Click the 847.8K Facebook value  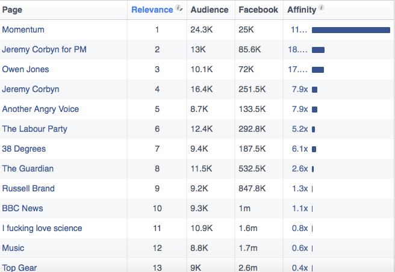pyautogui.click(x=252, y=188)
